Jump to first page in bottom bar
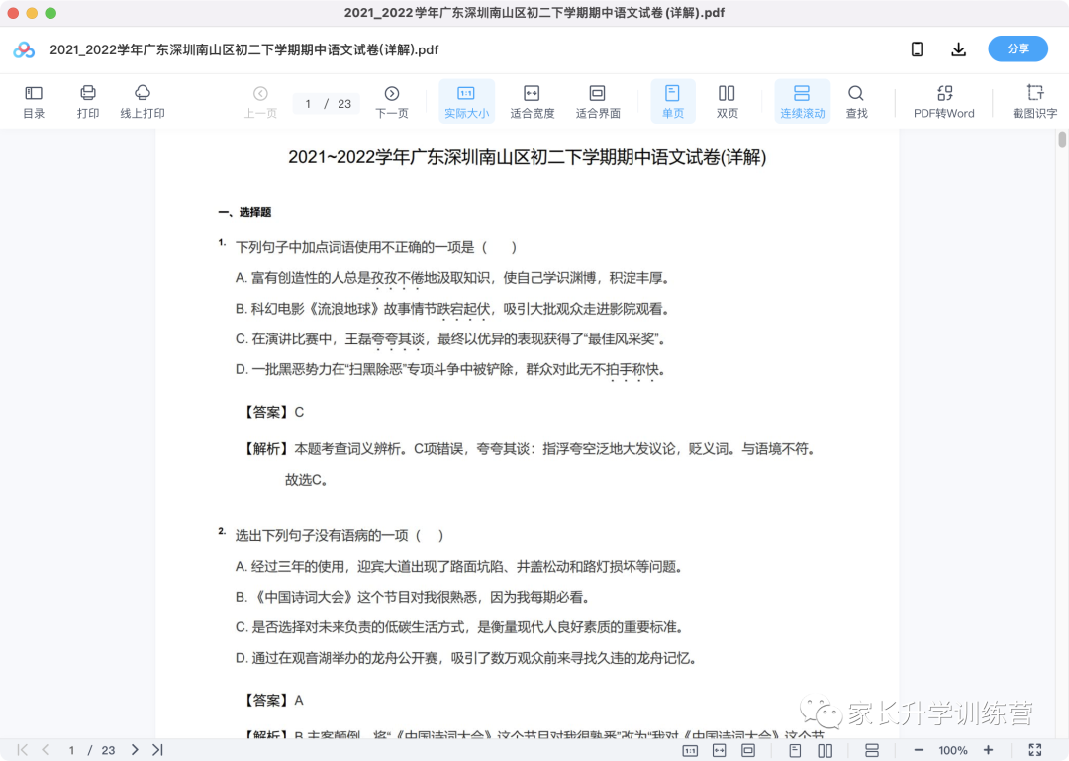Viewport: 1069px width, 761px height. pyautogui.click(x=23, y=750)
